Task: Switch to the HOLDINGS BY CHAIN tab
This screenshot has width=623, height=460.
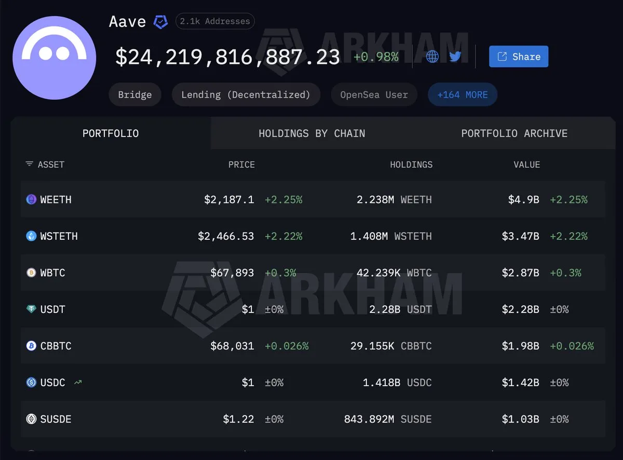Action: 312,133
